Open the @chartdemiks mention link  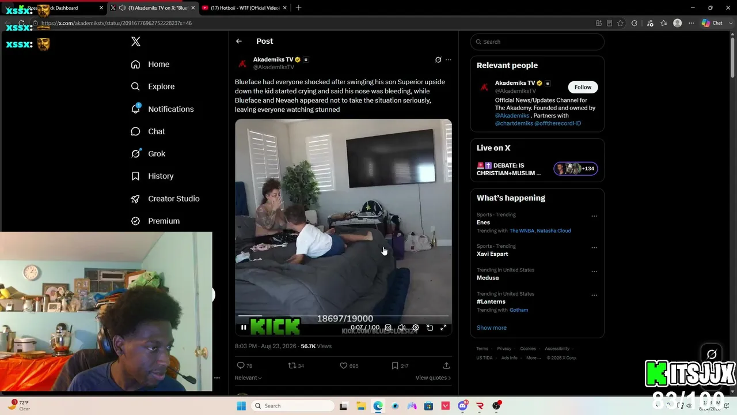(514, 123)
